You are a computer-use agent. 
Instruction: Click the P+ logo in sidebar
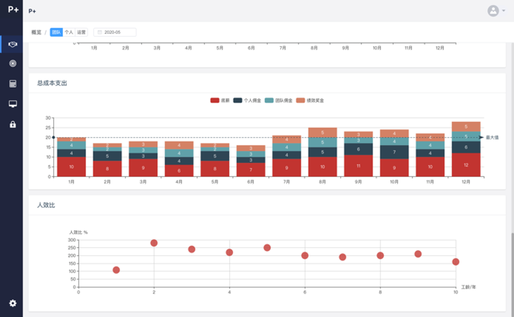click(x=13, y=10)
